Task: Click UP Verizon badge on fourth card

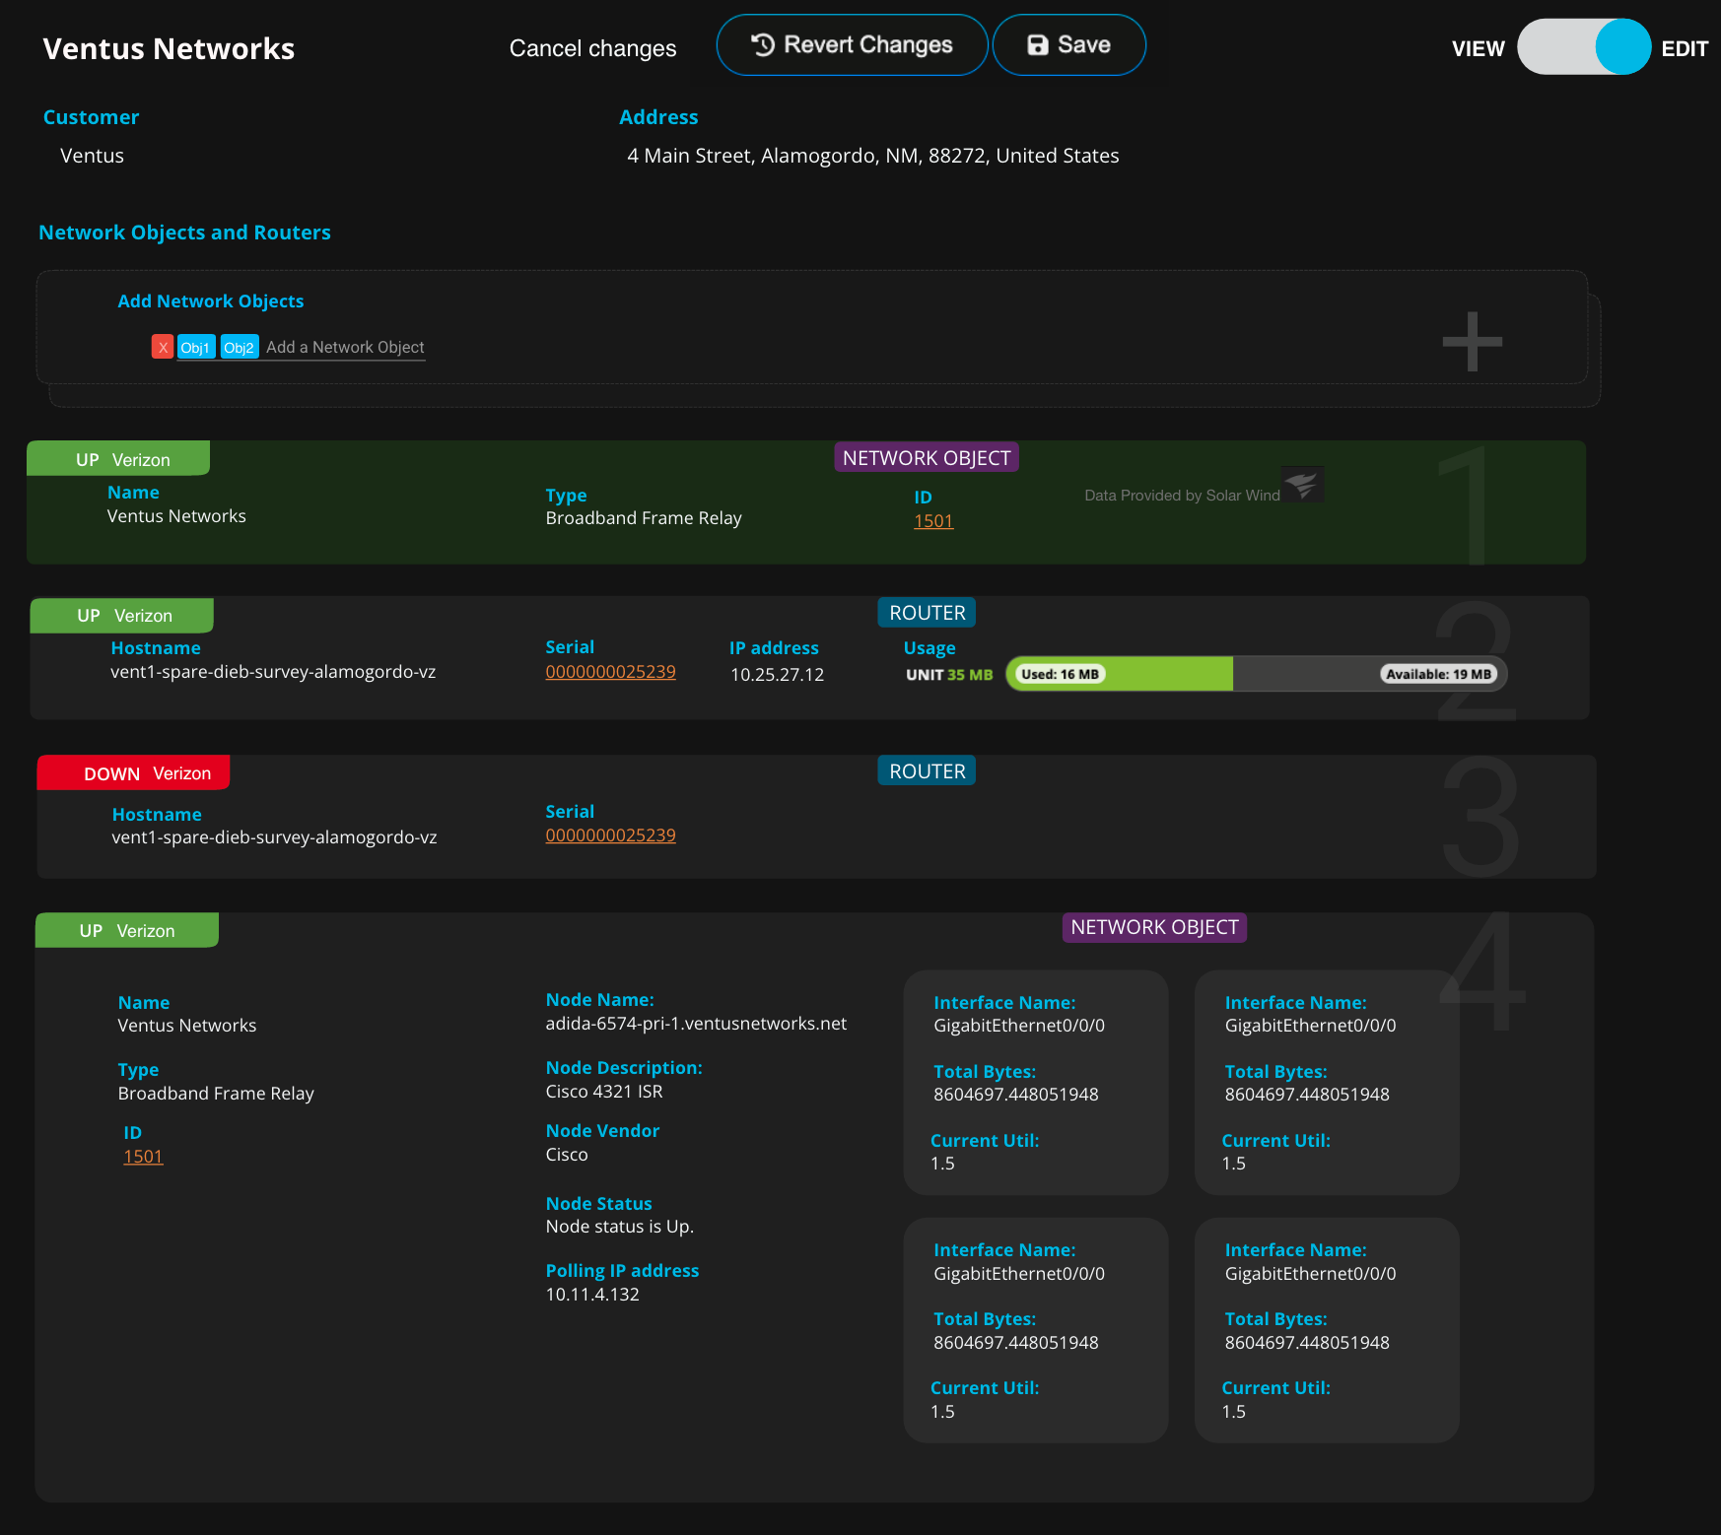Action: point(127,931)
